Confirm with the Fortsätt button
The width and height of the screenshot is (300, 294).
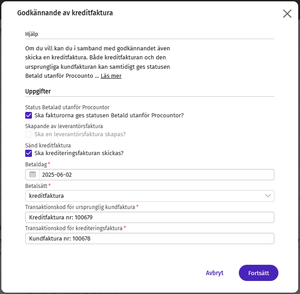point(259,273)
